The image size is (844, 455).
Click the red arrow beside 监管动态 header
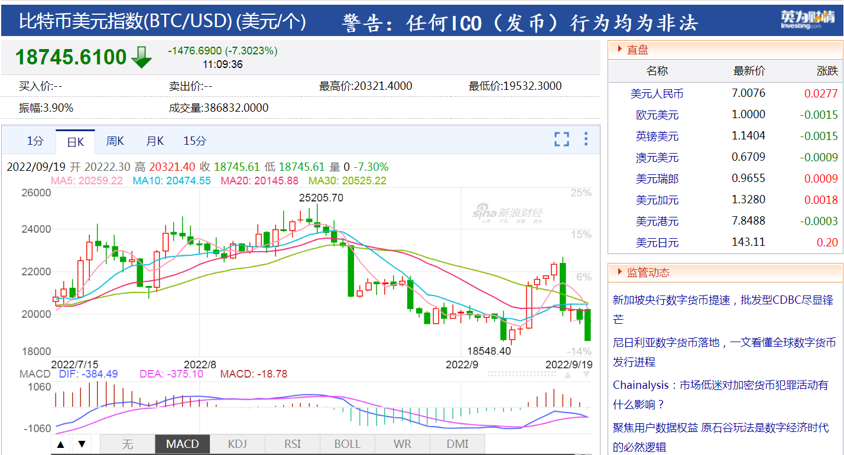619,272
